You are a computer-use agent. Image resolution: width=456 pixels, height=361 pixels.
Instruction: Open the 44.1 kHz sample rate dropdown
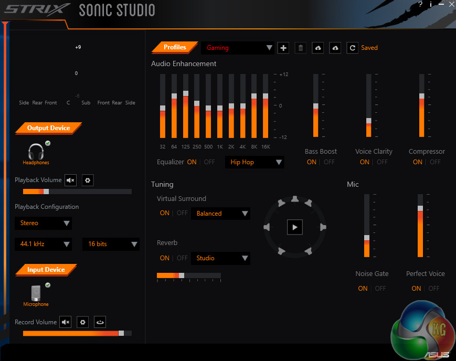(x=43, y=244)
